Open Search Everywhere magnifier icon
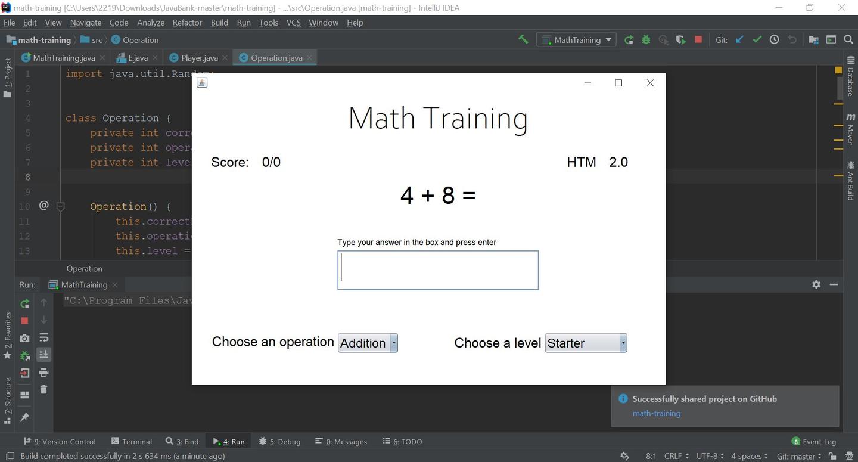Viewport: 858px width, 462px height. click(x=848, y=40)
